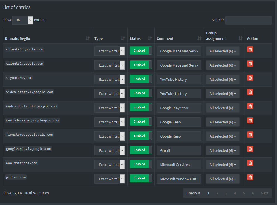Click the Search input field

click(x=248, y=20)
